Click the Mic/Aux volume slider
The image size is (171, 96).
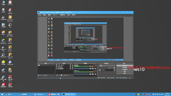[83, 74]
